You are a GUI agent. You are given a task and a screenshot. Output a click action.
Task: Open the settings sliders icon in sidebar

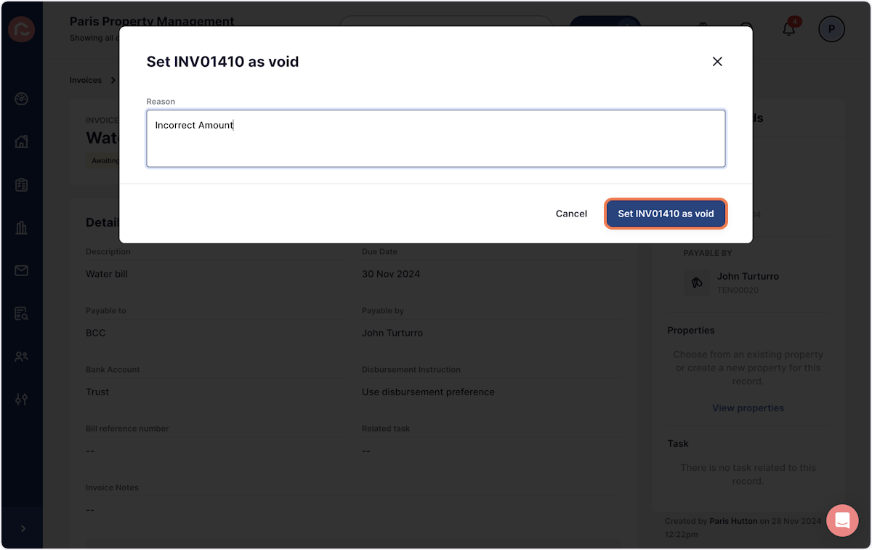click(21, 399)
